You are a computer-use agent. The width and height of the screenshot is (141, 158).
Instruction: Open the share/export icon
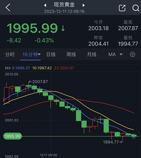click(x=122, y=8)
